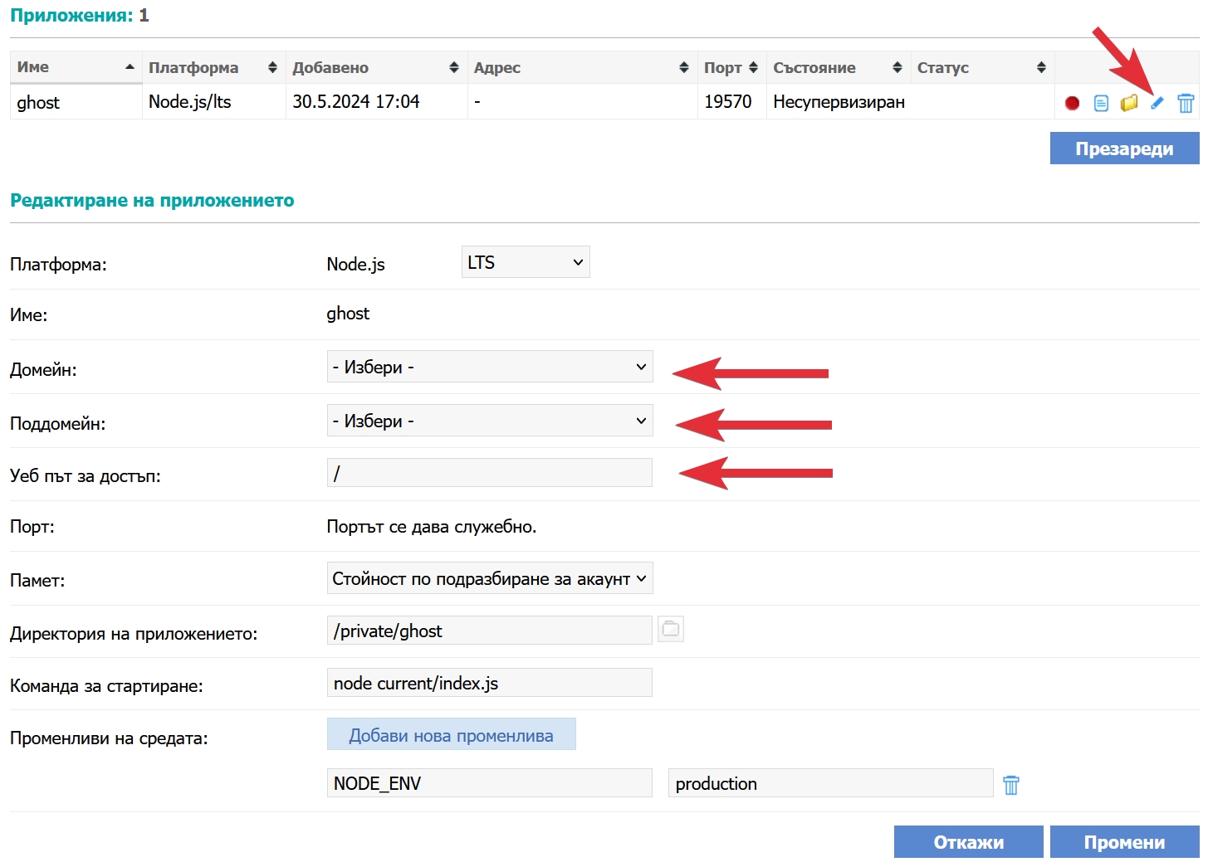This screenshot has width=1208, height=867.
Task: Focus the production variable value field
Action: 830,783
